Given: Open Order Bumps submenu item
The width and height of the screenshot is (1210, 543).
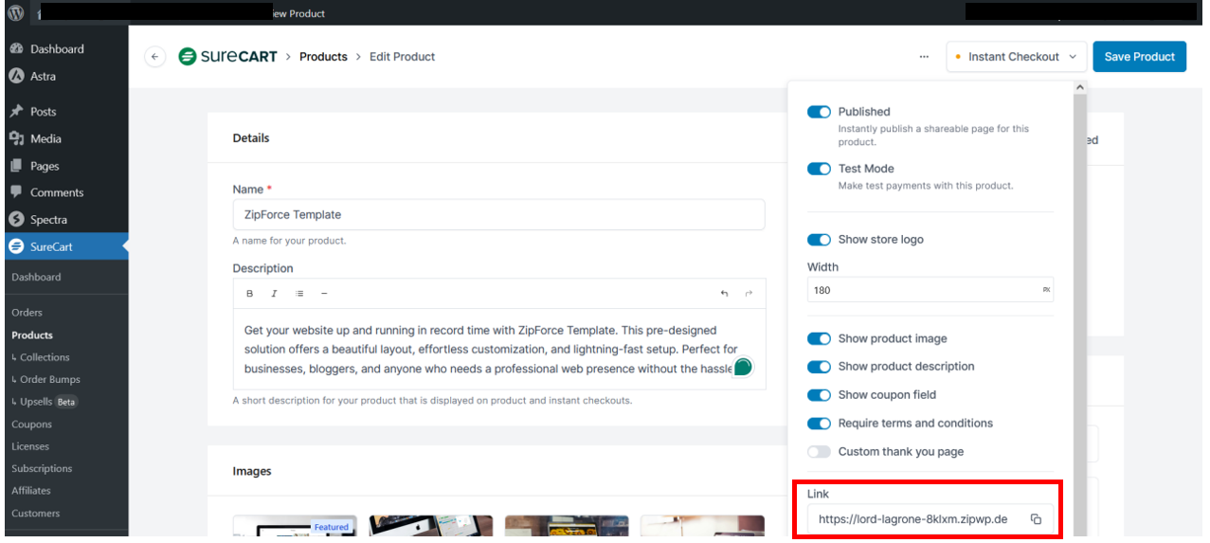Looking at the screenshot, I should (x=45, y=379).
